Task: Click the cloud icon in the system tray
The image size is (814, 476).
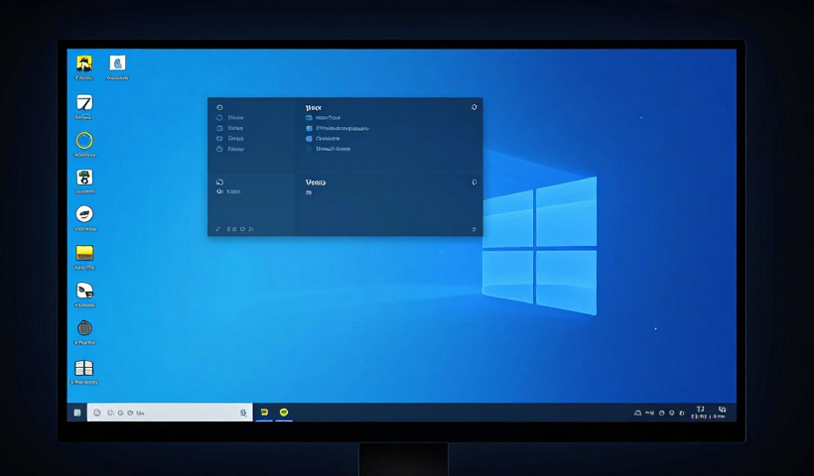Action: 638,413
